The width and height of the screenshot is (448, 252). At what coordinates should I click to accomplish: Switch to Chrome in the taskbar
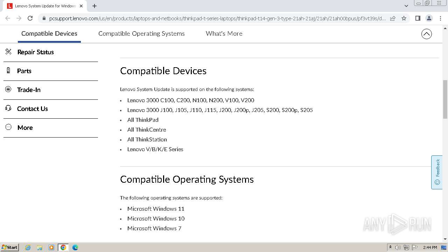[63, 247]
